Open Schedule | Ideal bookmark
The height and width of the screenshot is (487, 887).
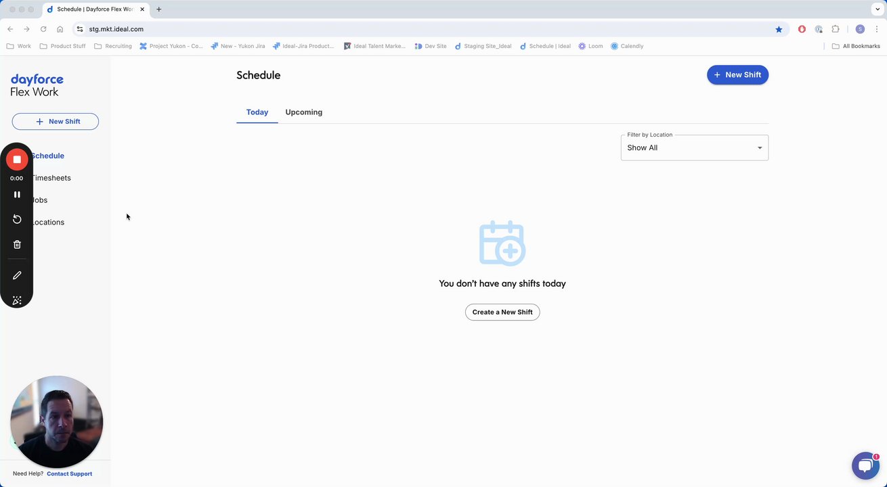545,46
